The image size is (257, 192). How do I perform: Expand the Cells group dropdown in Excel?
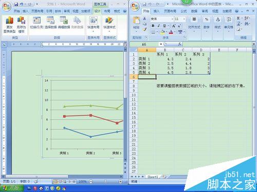228,25
